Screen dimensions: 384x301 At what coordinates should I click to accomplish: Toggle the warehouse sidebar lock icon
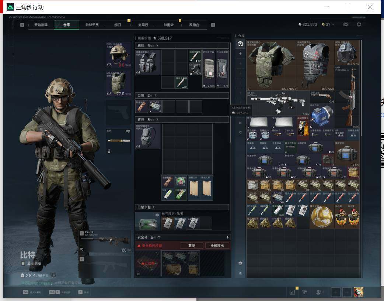click(240, 123)
